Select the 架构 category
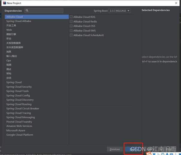 37,74
